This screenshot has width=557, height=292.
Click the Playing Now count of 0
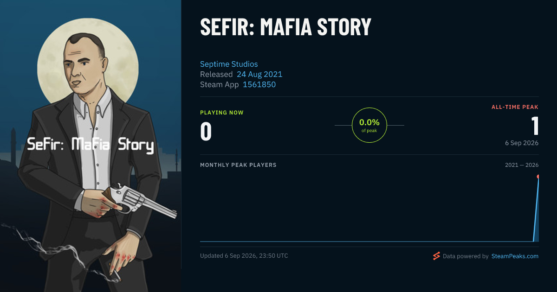[x=206, y=131]
